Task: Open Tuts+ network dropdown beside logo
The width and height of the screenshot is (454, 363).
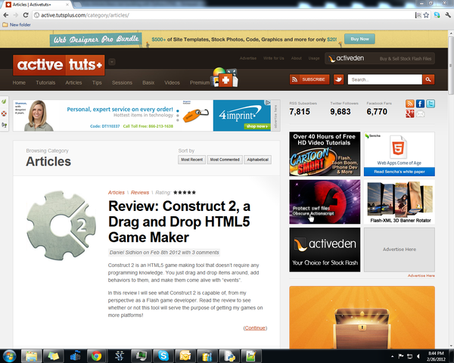Action: pyautogui.click(x=112, y=62)
